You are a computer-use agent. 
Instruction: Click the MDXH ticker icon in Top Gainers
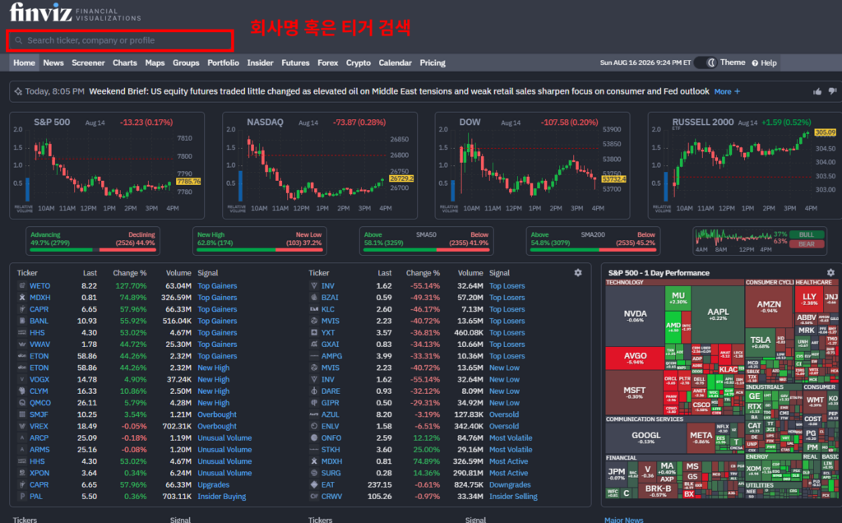(22, 298)
